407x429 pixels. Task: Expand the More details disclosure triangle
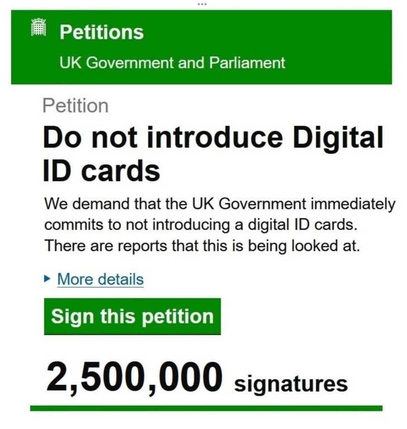(x=48, y=279)
